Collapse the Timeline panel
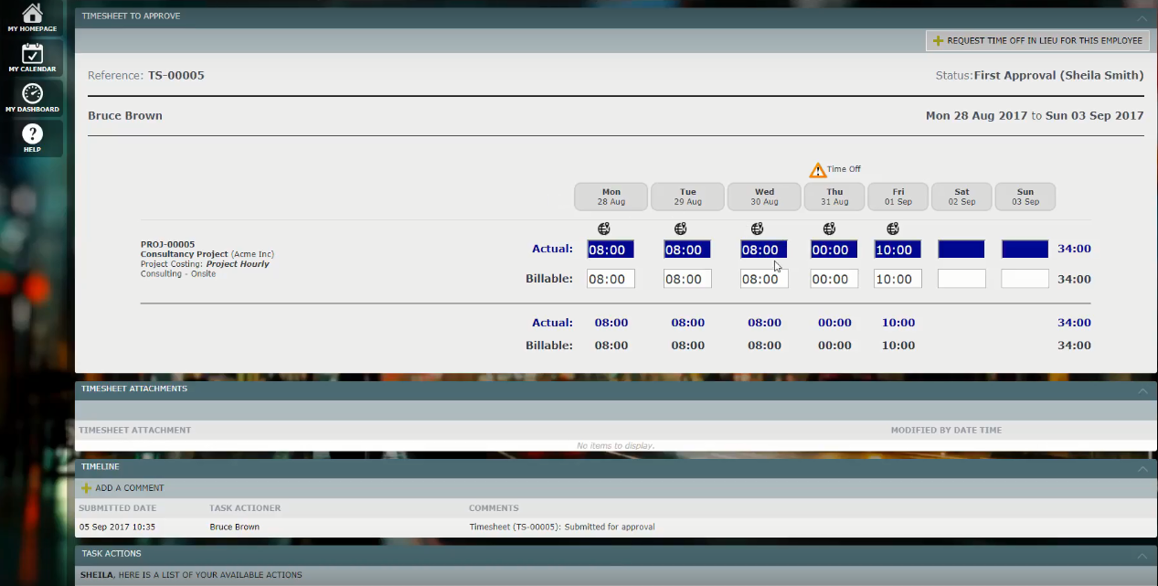Viewport: 1158px width, 586px height. tap(1142, 468)
